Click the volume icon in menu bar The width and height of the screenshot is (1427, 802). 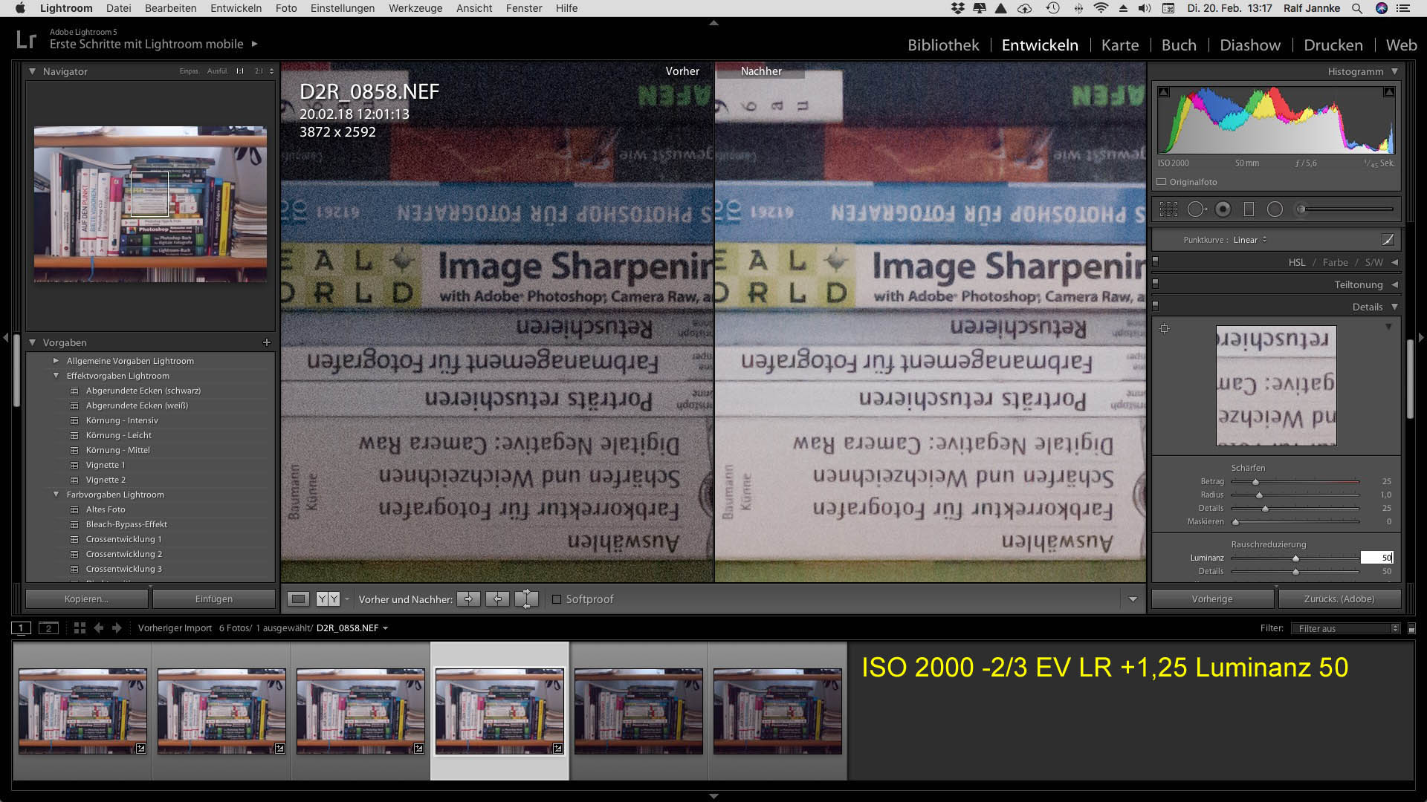1145,8
